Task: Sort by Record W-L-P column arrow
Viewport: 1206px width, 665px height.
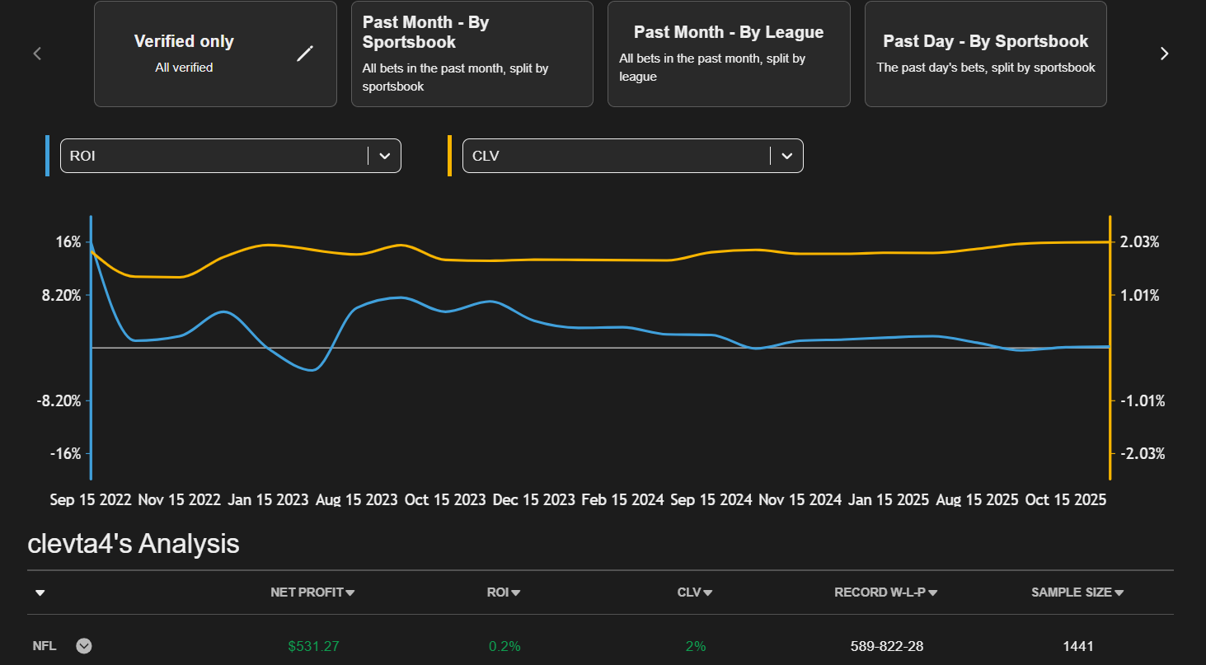Action: 933,592
